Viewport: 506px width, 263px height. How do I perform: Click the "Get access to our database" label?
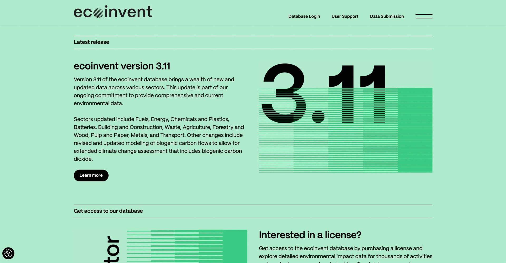108,211
